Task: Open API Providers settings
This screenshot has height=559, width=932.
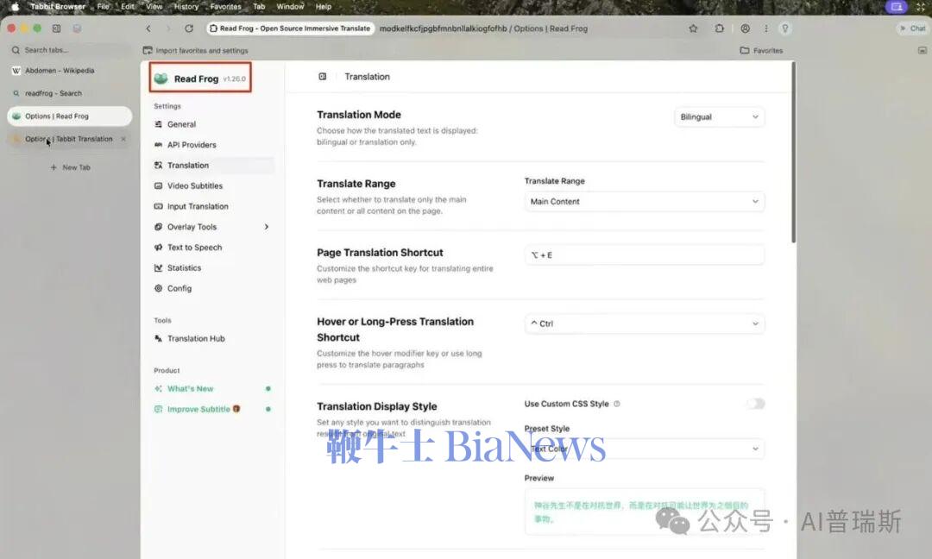Action: click(192, 145)
